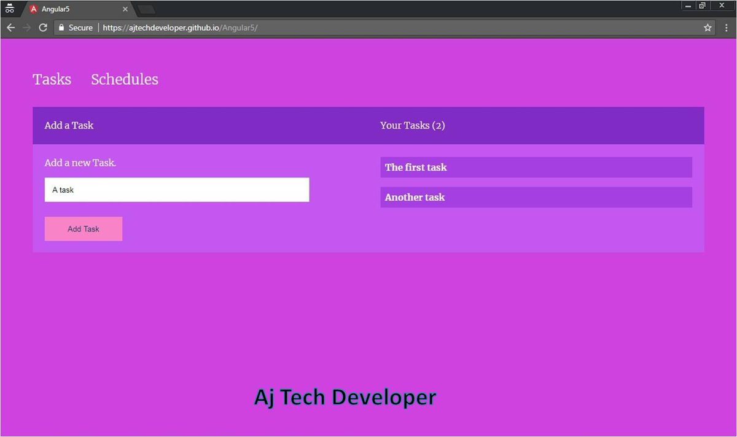The height and width of the screenshot is (437, 737).
Task: Open a new tab button
Action: pos(146,9)
